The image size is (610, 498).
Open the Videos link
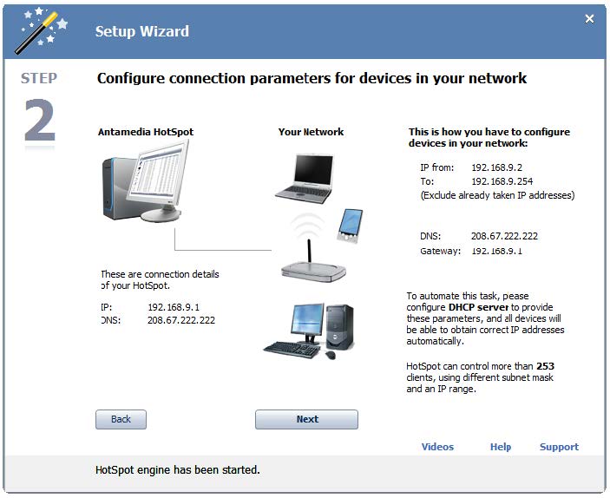pyautogui.click(x=437, y=447)
